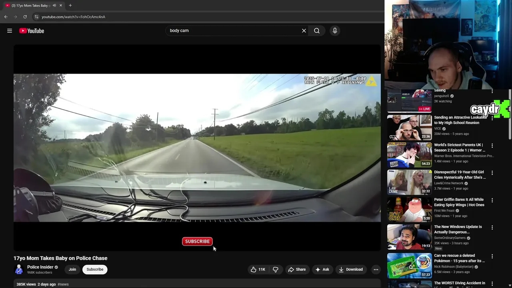Open a new browser tab
This screenshot has height=288, width=512.
click(70, 5)
